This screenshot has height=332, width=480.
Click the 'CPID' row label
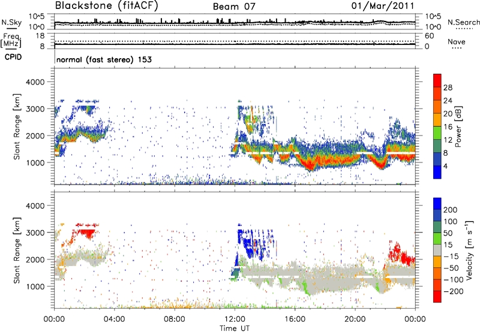point(13,57)
